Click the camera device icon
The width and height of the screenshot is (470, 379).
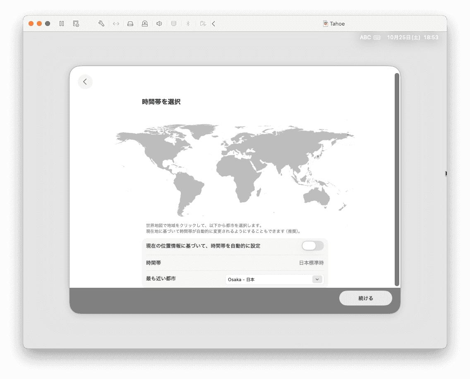[x=145, y=24]
